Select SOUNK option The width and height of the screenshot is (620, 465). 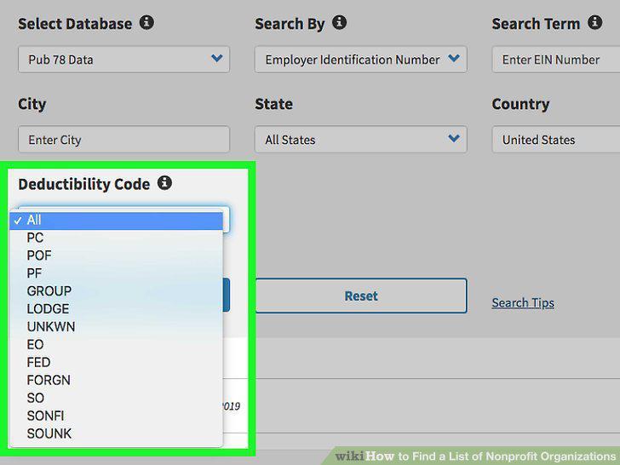(116, 433)
